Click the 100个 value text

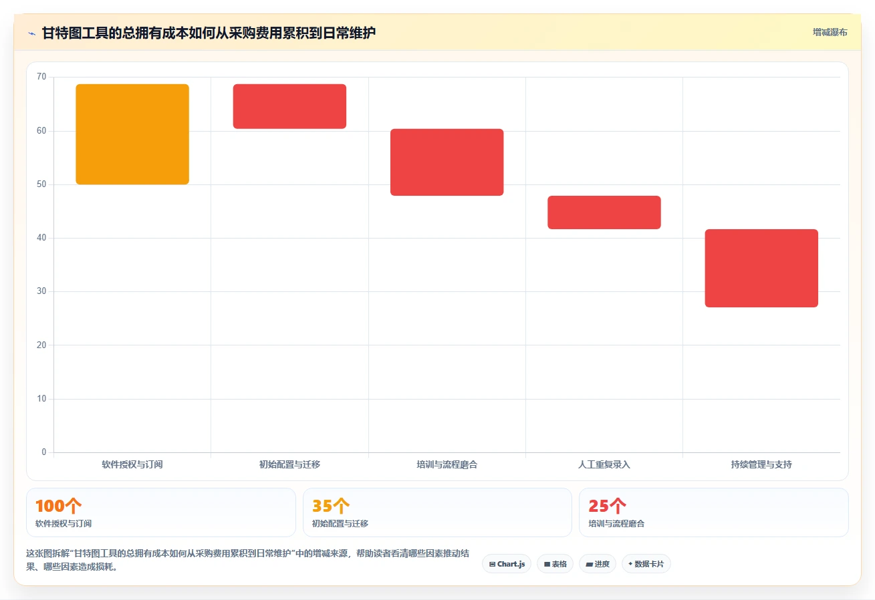[59, 506]
